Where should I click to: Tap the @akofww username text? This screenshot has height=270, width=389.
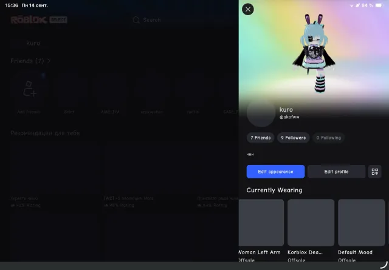coord(289,117)
